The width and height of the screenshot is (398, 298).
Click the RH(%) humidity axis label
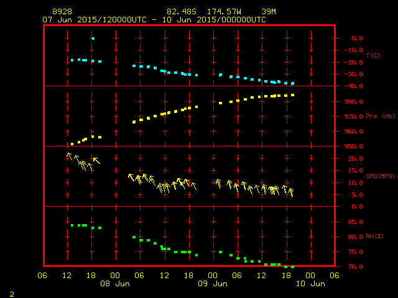pyautogui.click(x=373, y=237)
